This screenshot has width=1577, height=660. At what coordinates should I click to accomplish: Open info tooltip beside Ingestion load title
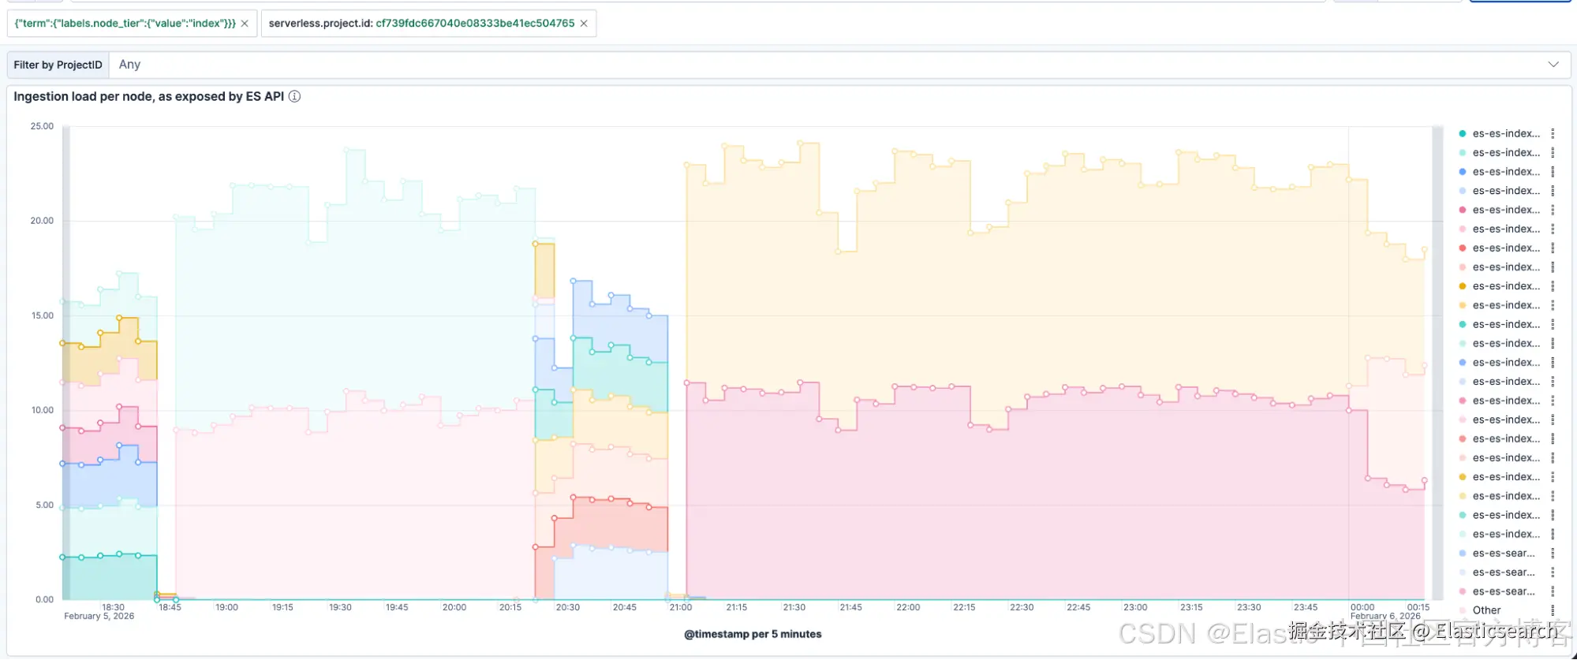tap(294, 96)
